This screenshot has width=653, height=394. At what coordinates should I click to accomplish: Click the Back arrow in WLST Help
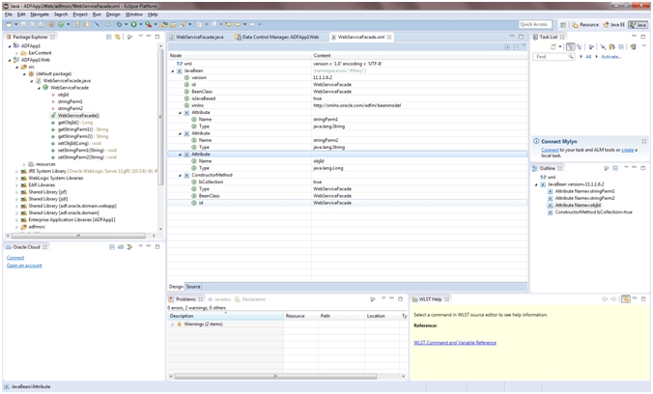click(x=605, y=299)
